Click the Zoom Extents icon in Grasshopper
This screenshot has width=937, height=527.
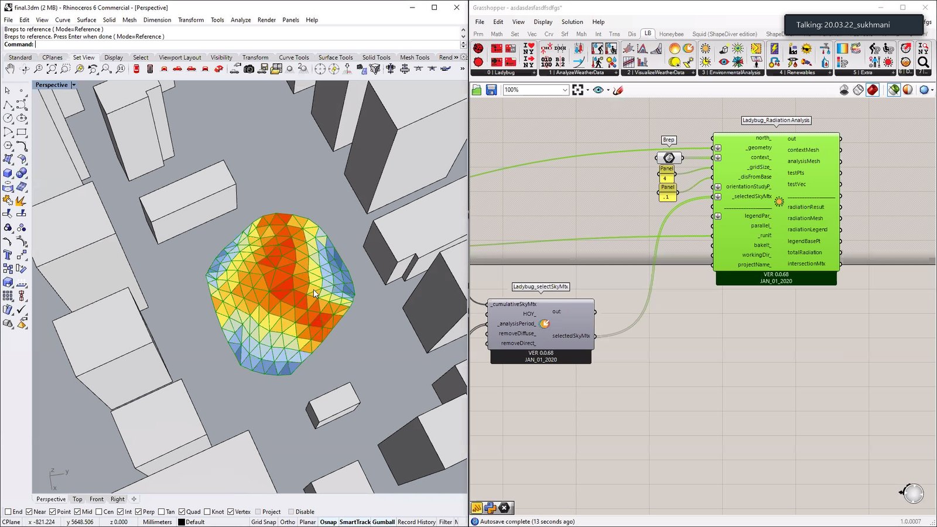pyautogui.click(x=578, y=90)
